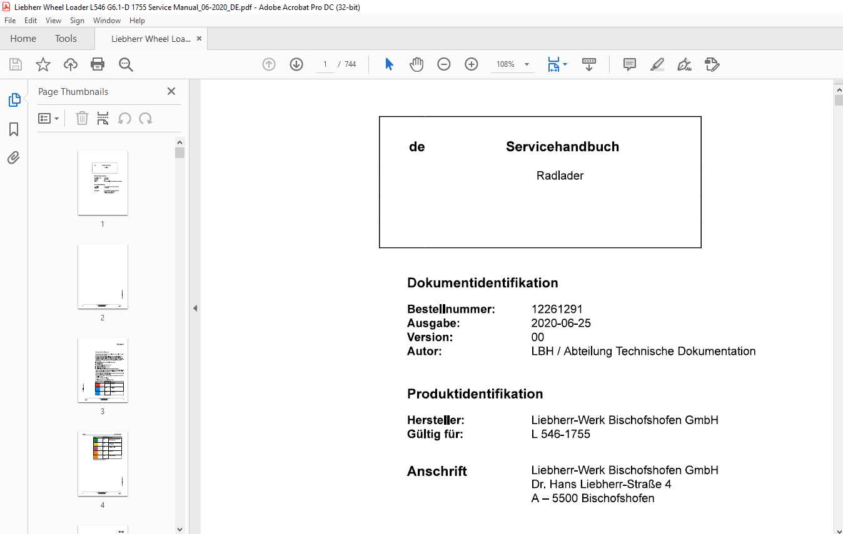Go to previous page with the up arrow
Image resolution: width=843 pixels, height=534 pixels.
[269, 64]
